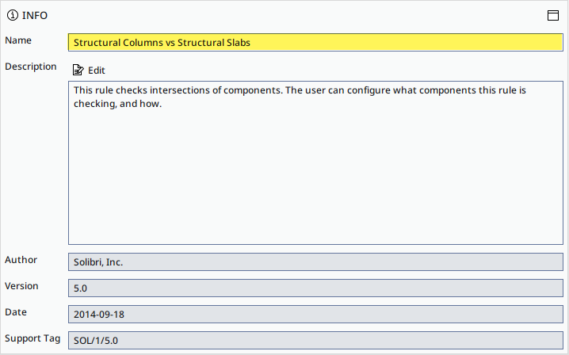
Task: Click the Description label
Action: 31,67
